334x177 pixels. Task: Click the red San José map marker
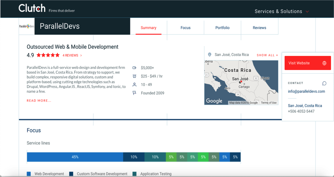(x=241, y=82)
